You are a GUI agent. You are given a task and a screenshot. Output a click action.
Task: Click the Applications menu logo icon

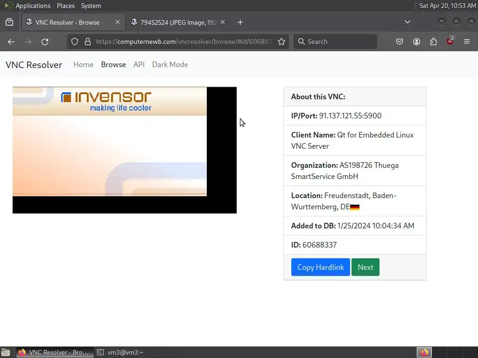coord(9,6)
